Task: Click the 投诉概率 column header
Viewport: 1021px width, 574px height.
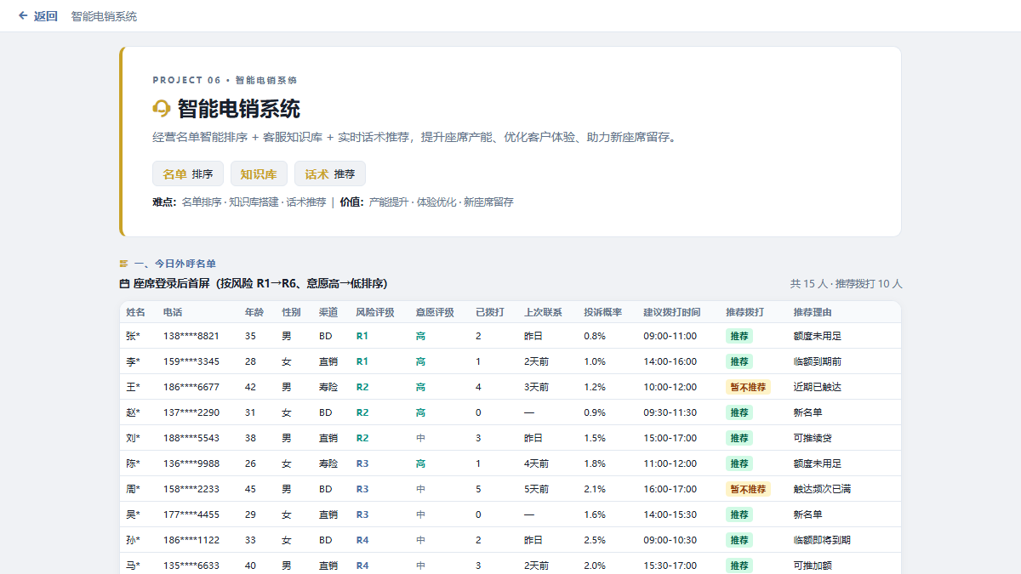Action: pyautogui.click(x=602, y=312)
